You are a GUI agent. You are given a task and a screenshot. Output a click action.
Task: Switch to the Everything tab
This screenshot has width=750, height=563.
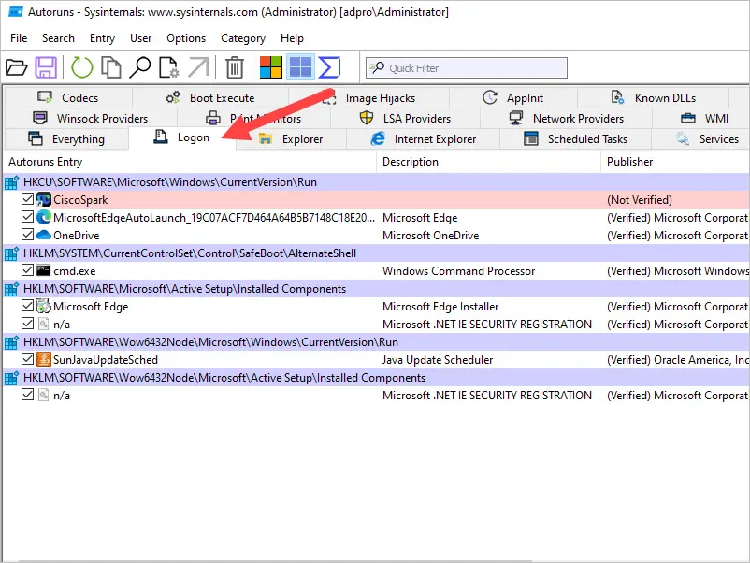coord(66,139)
